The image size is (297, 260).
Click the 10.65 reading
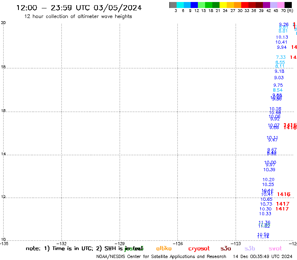pos(266,199)
